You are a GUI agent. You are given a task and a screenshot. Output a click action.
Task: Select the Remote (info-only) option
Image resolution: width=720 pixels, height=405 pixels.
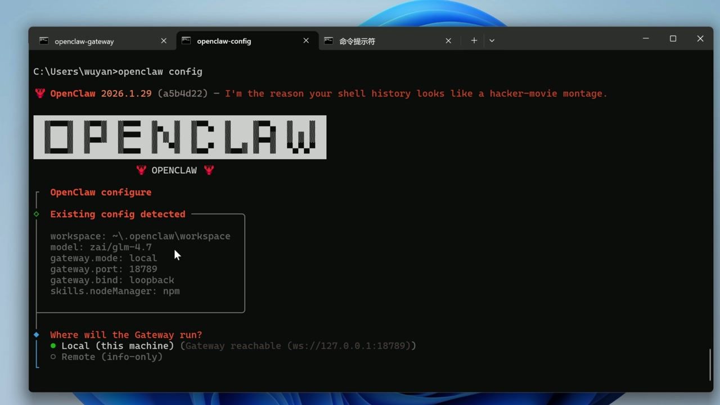pos(111,357)
